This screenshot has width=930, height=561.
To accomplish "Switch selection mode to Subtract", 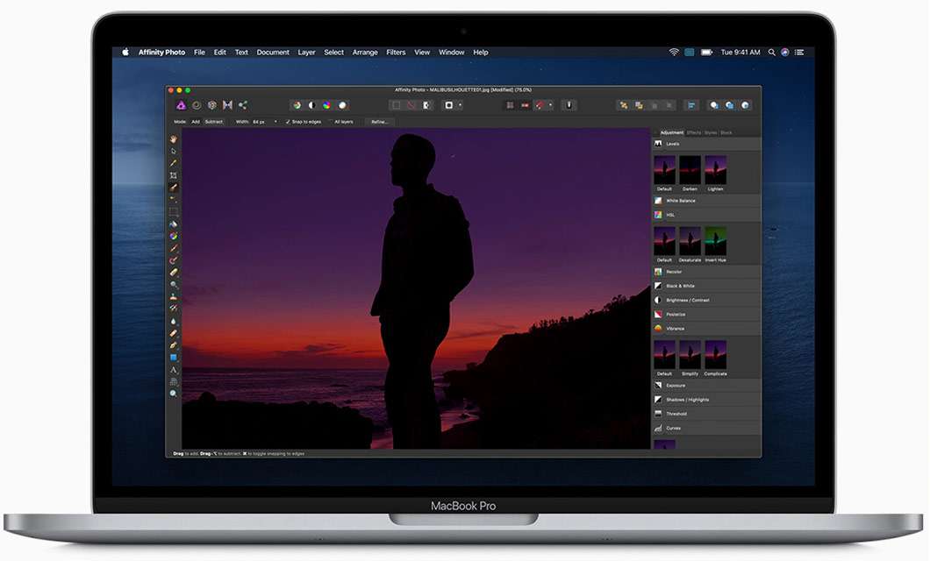I will [213, 122].
